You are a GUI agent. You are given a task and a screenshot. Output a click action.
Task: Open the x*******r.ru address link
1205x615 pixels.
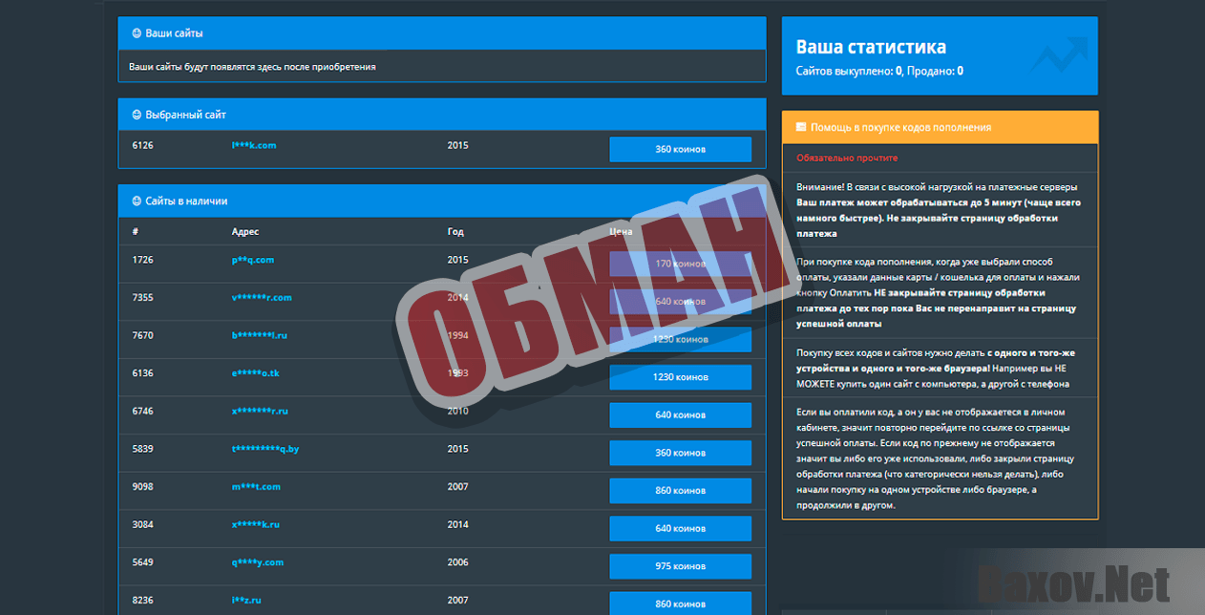[x=260, y=412]
